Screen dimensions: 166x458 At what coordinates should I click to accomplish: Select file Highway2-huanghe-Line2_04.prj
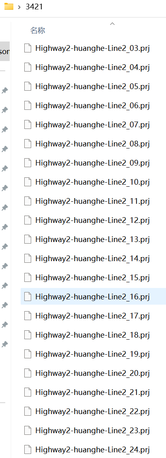coord(93,68)
